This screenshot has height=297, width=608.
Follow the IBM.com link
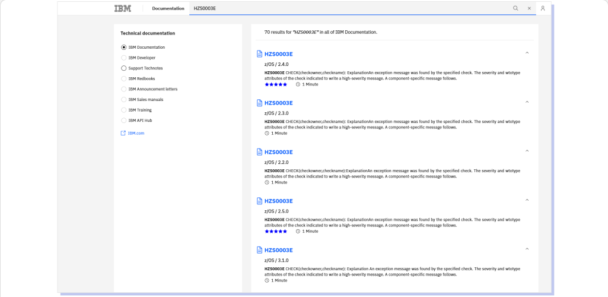coord(136,133)
